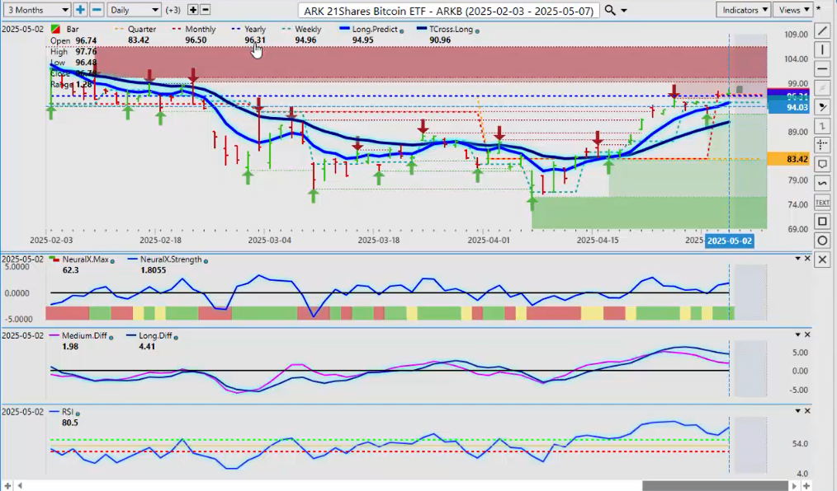837x491 pixels.
Task: Select the ray line drawing tool
Action: click(x=822, y=107)
